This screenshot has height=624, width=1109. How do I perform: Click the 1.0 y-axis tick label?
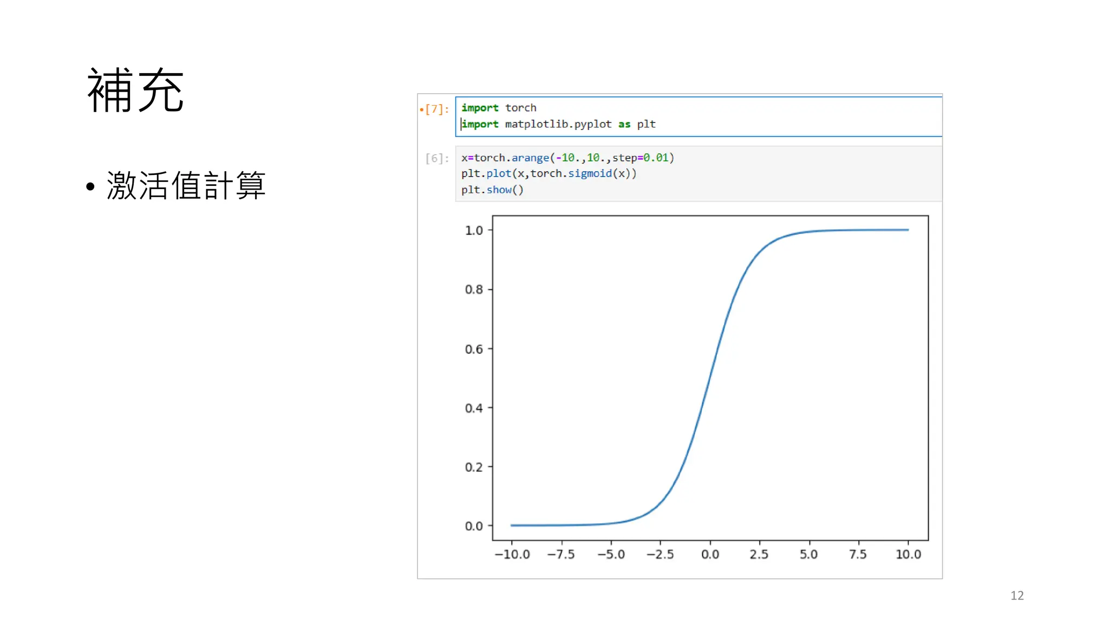coord(474,230)
